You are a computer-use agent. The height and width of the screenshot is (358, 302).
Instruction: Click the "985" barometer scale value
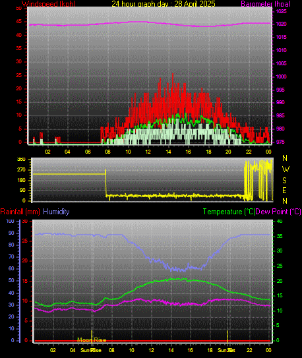pyautogui.click(x=280, y=115)
